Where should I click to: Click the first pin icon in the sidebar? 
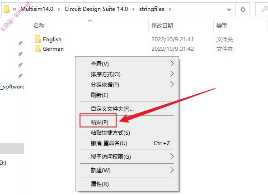pos(20,43)
